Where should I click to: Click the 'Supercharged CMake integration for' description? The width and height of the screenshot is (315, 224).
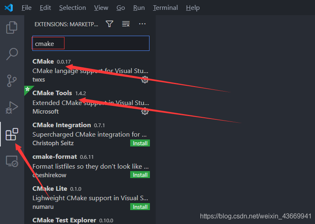pyautogui.click(x=90, y=134)
